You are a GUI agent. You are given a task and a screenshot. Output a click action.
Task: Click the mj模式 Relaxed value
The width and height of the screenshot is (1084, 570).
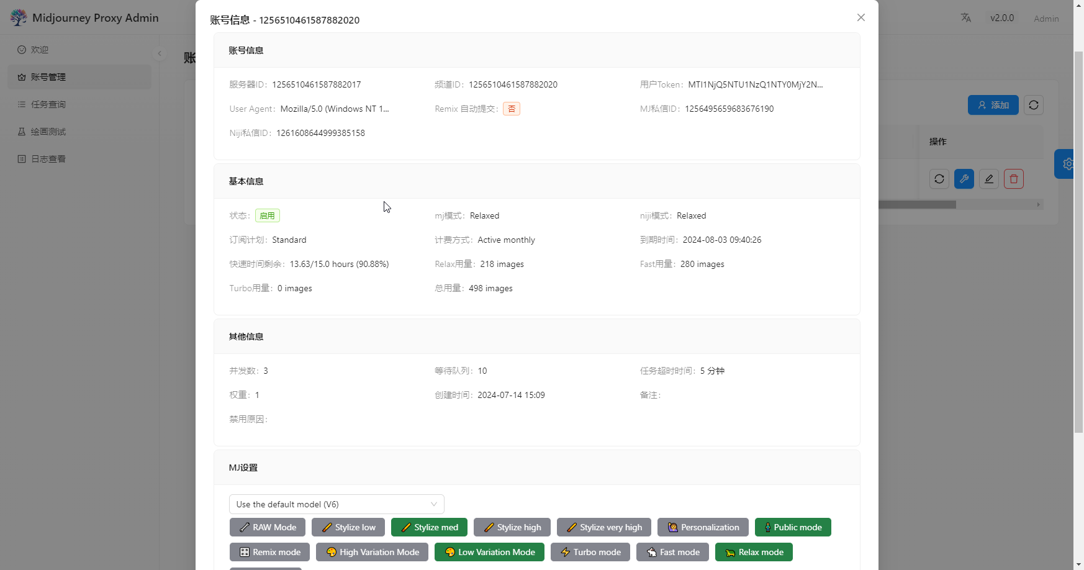point(484,215)
